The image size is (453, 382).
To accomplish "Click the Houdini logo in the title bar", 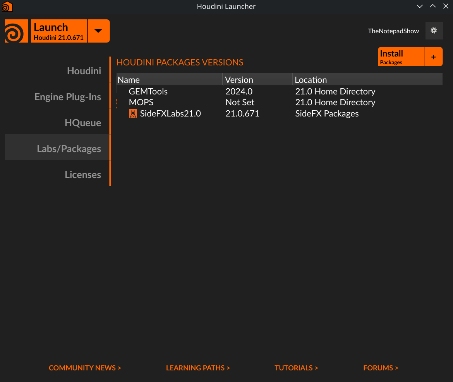I will coord(7,6).
